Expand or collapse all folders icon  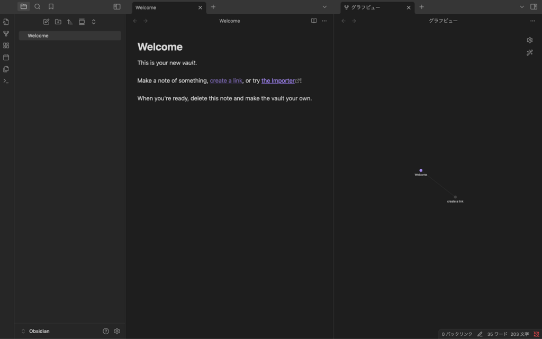(x=94, y=22)
